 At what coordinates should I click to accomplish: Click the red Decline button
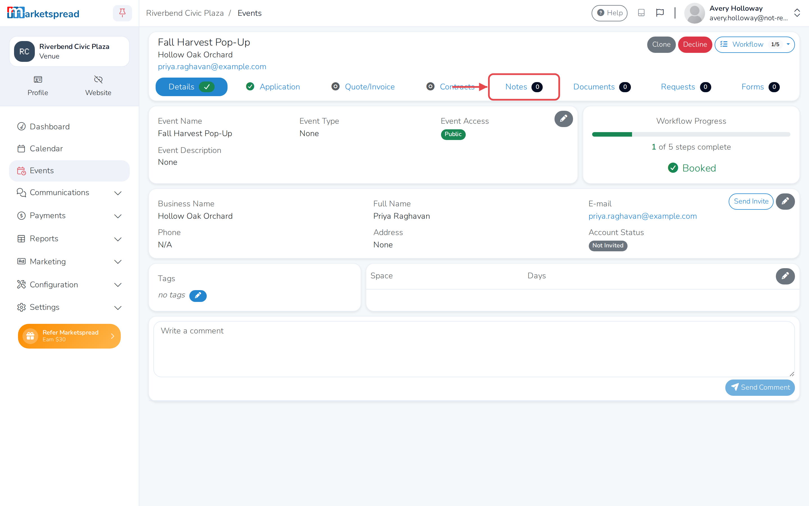[695, 44]
